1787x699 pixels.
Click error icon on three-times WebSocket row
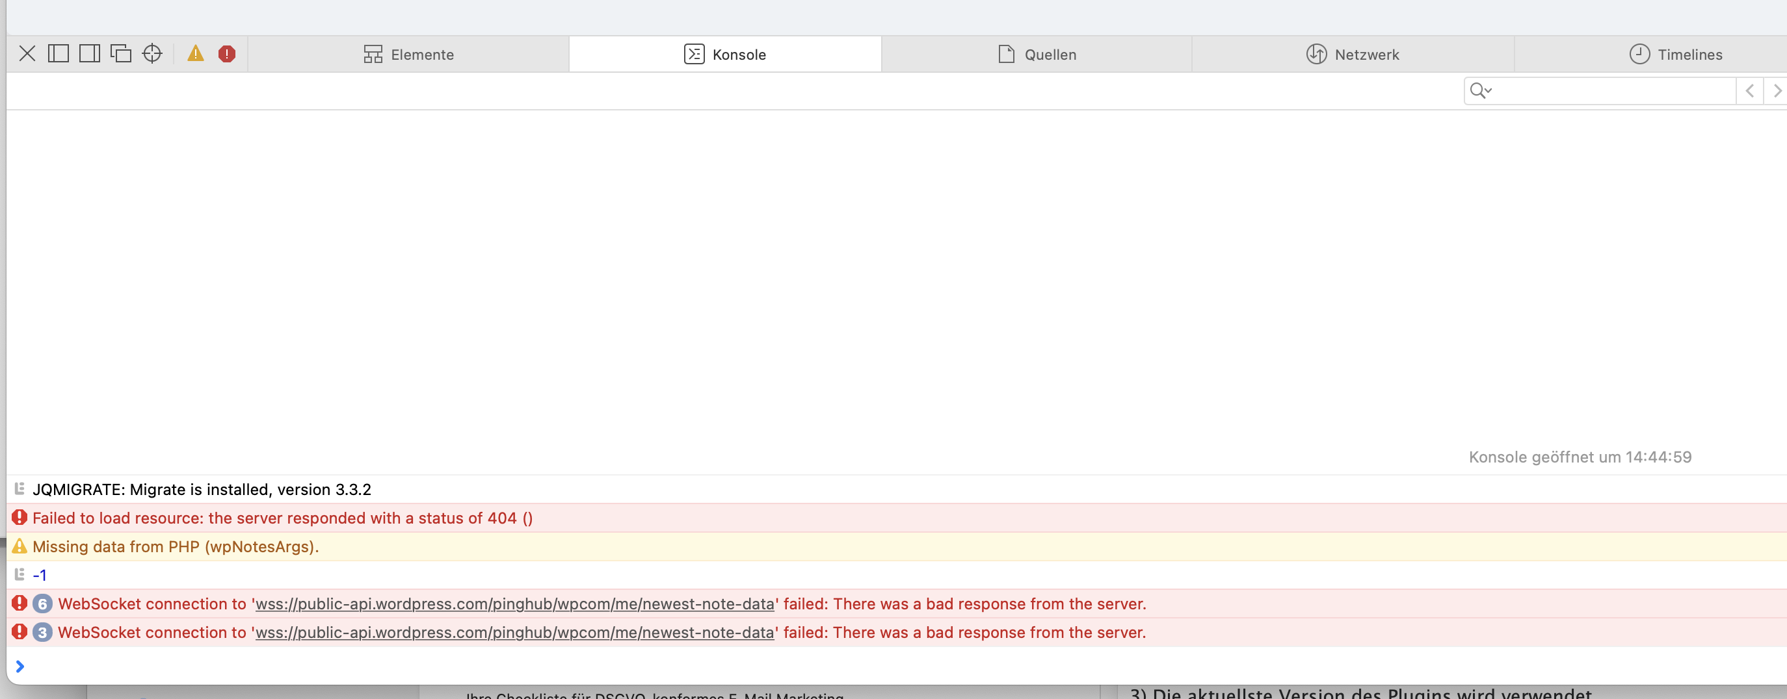click(20, 632)
